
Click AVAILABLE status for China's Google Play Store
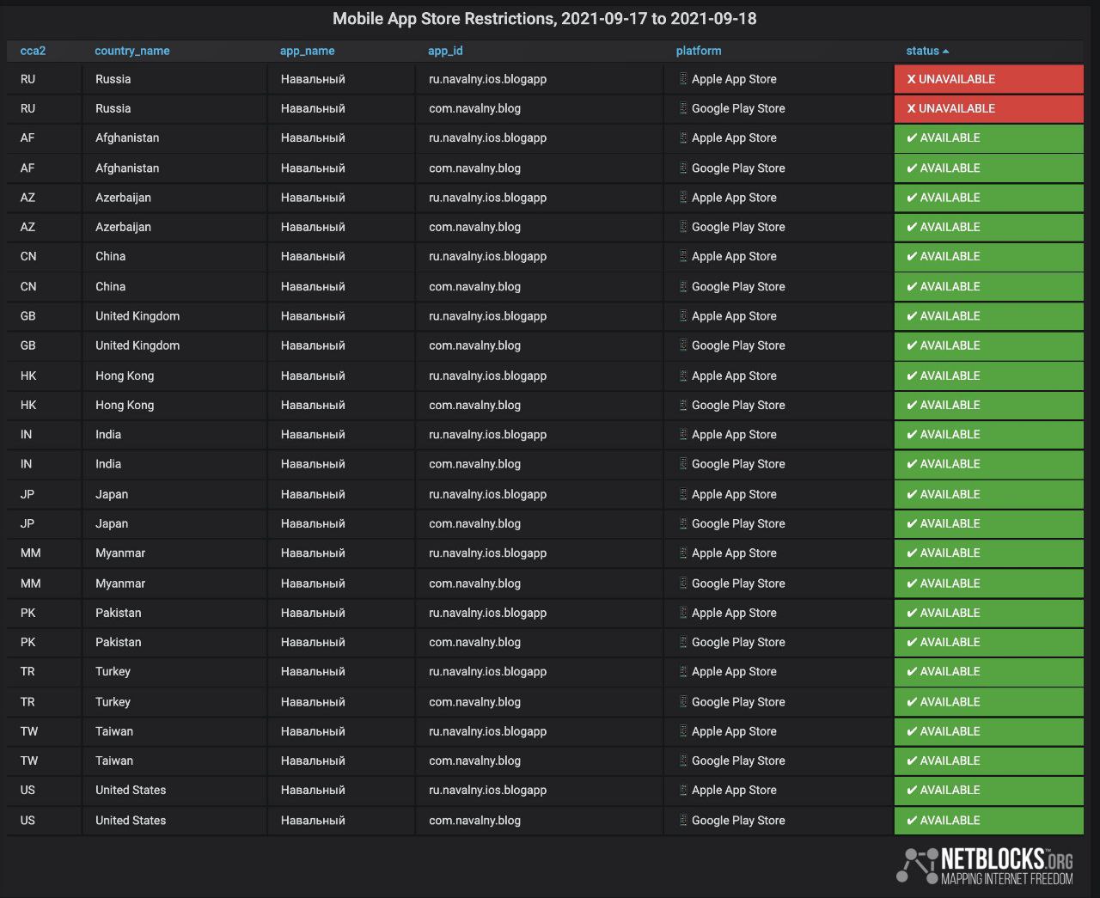(989, 286)
